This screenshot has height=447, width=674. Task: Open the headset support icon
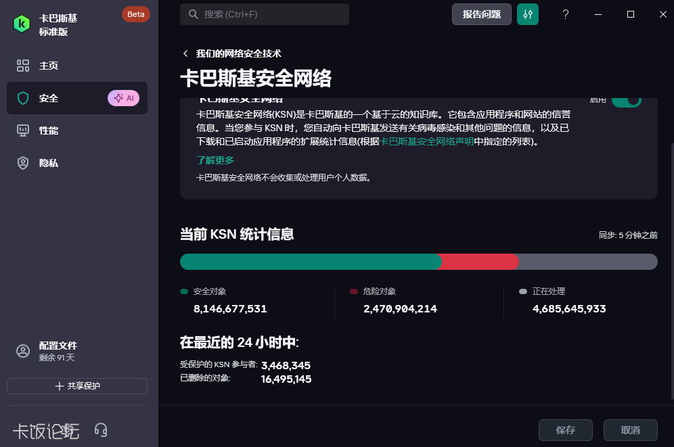pos(101,429)
